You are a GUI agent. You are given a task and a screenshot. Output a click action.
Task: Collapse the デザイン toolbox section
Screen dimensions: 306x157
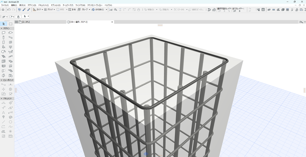pyautogui.click(x=2, y=28)
